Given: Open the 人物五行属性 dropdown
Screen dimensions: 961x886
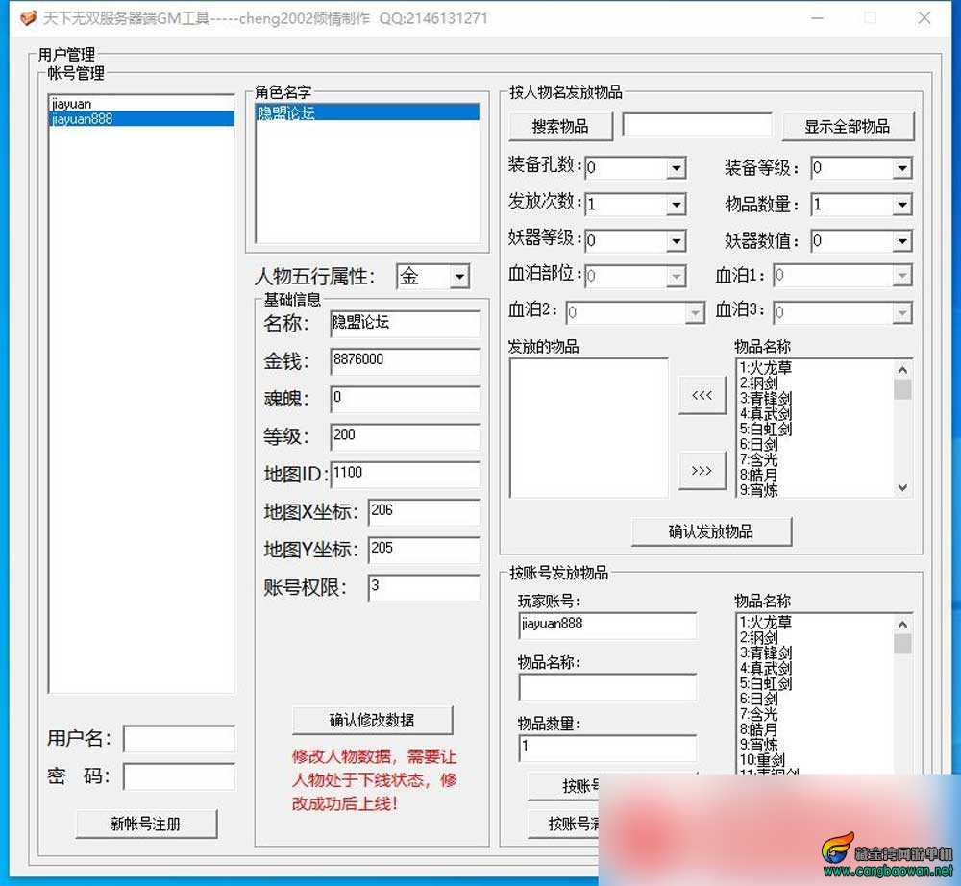Looking at the screenshot, I should [459, 277].
